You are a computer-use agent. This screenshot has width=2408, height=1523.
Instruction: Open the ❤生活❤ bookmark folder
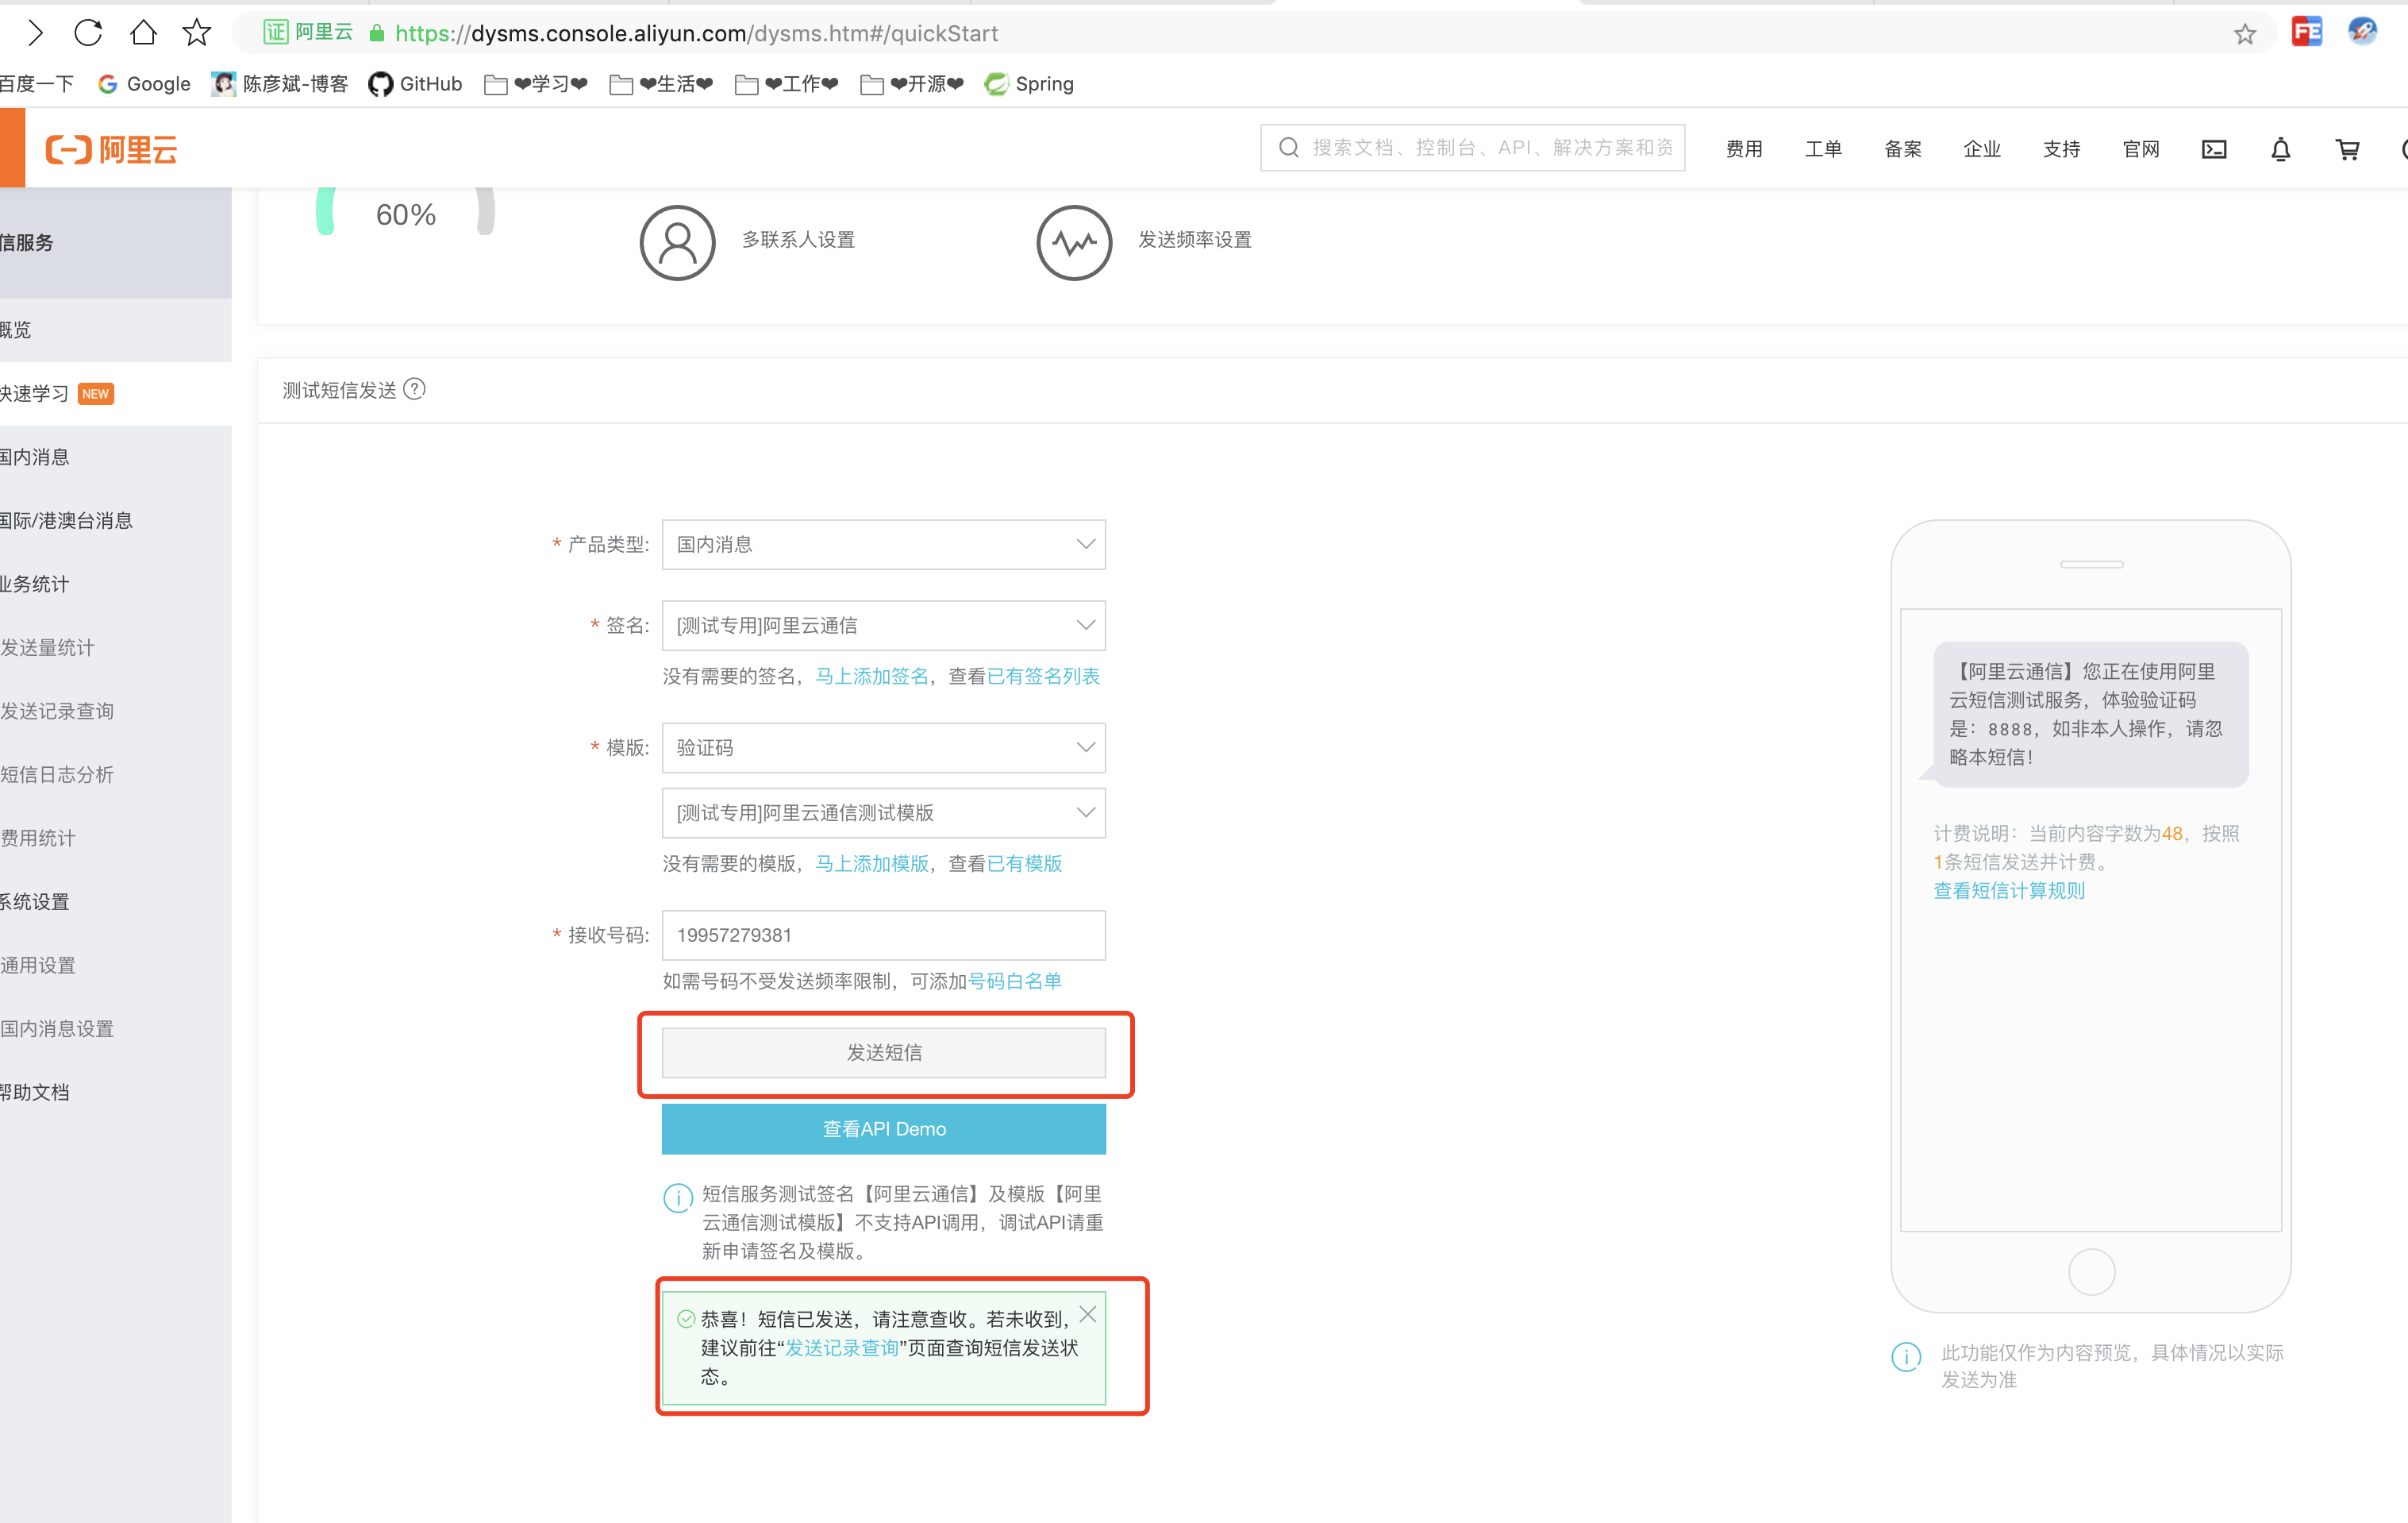point(661,84)
